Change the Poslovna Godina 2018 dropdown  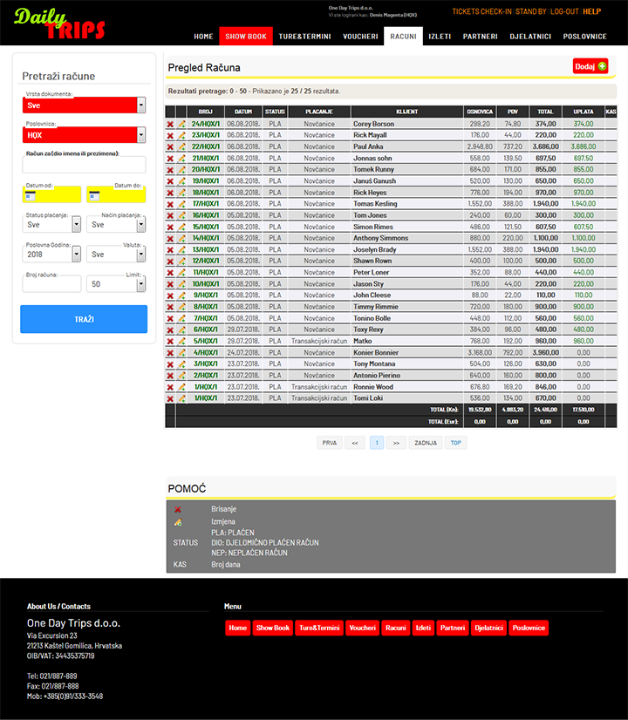tap(76, 255)
